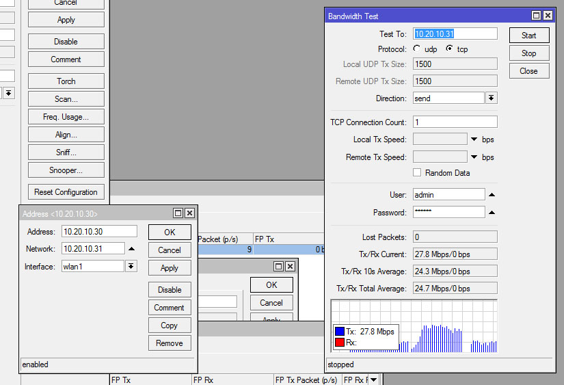Image resolution: width=564 pixels, height=385 pixels.
Task: Select tcp protocol radio button
Action: point(449,49)
